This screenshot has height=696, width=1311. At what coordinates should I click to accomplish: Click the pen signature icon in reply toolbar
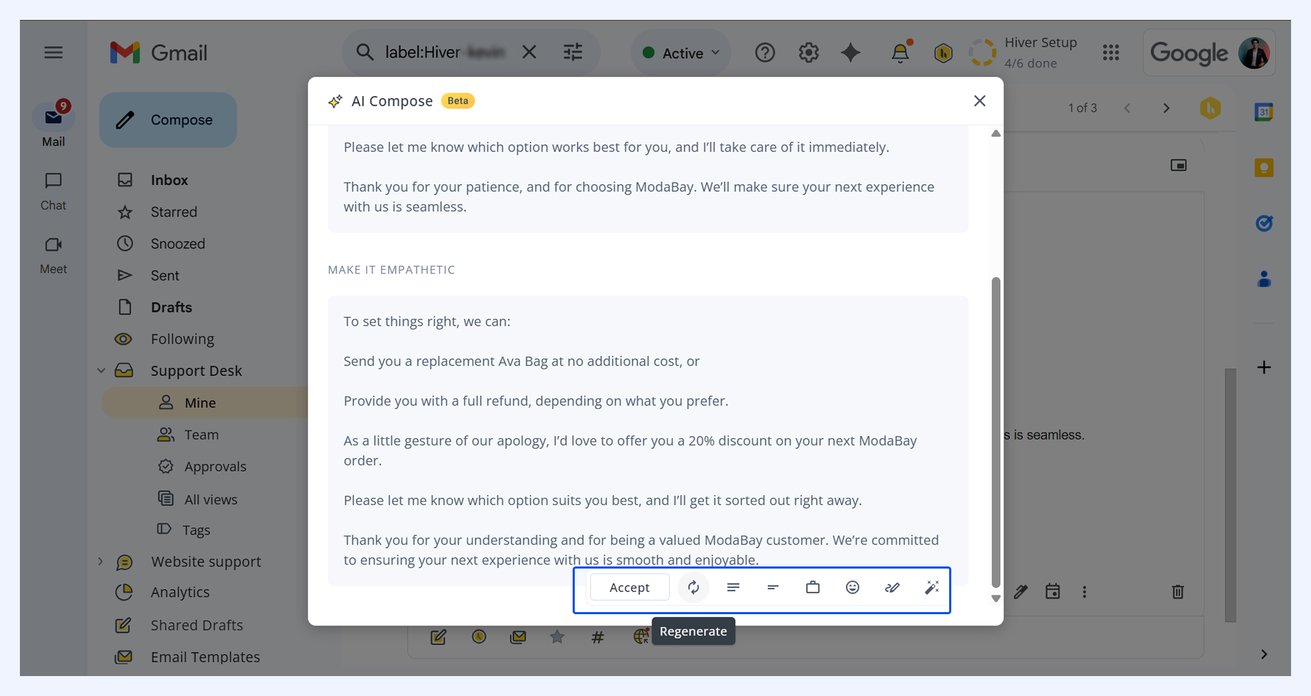pos(1020,592)
